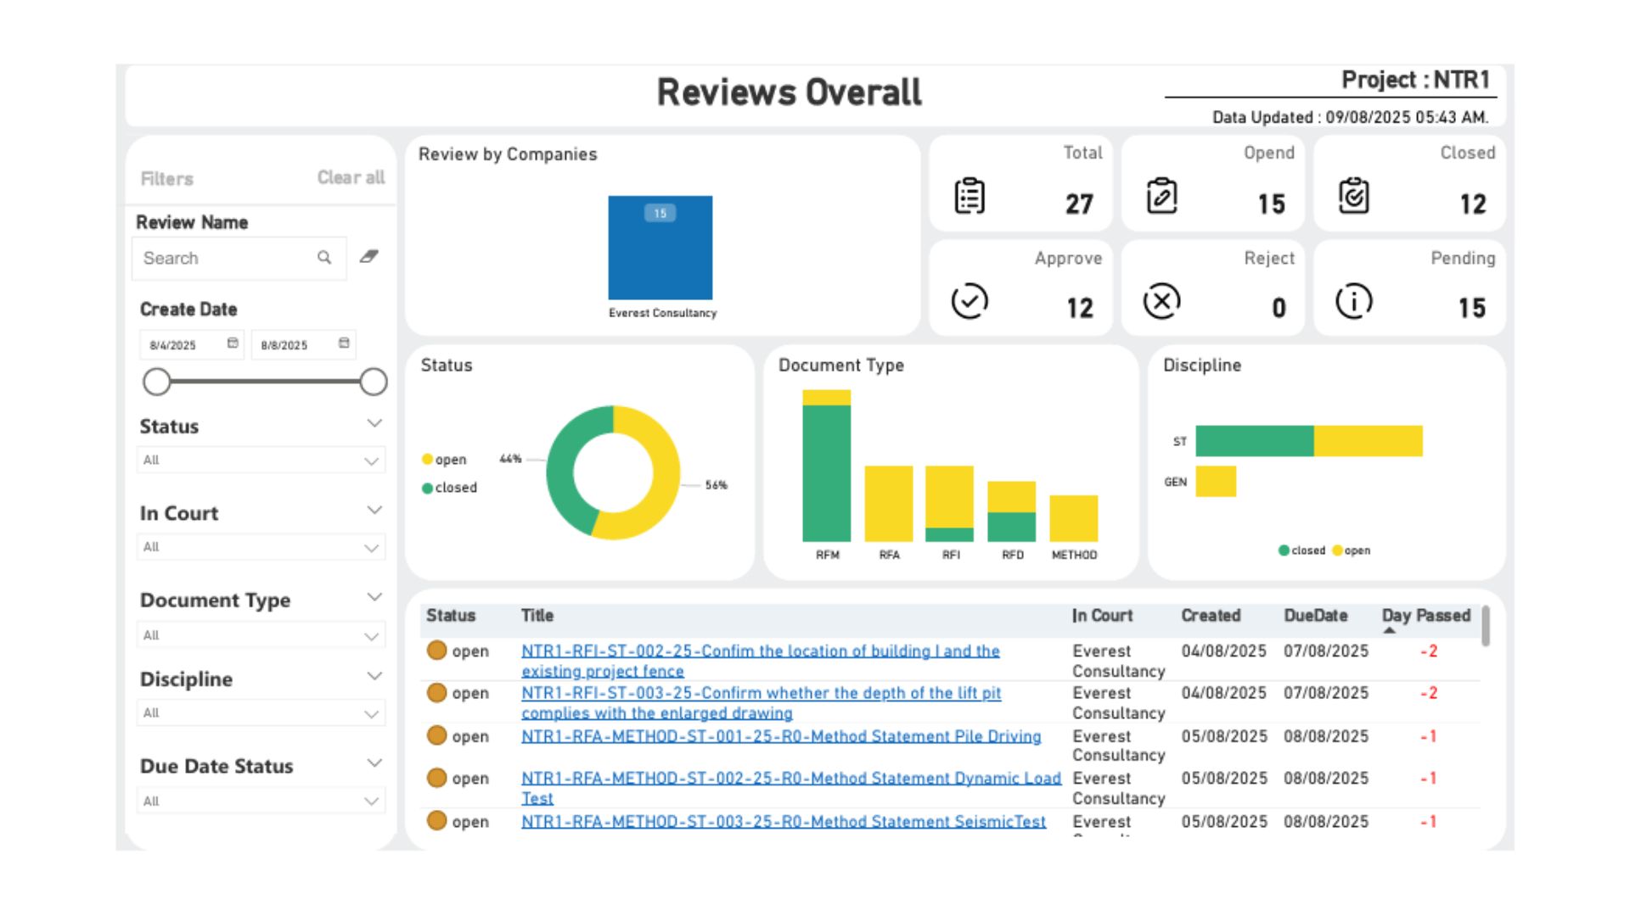Click the eraser icon next to the search box

368,256
